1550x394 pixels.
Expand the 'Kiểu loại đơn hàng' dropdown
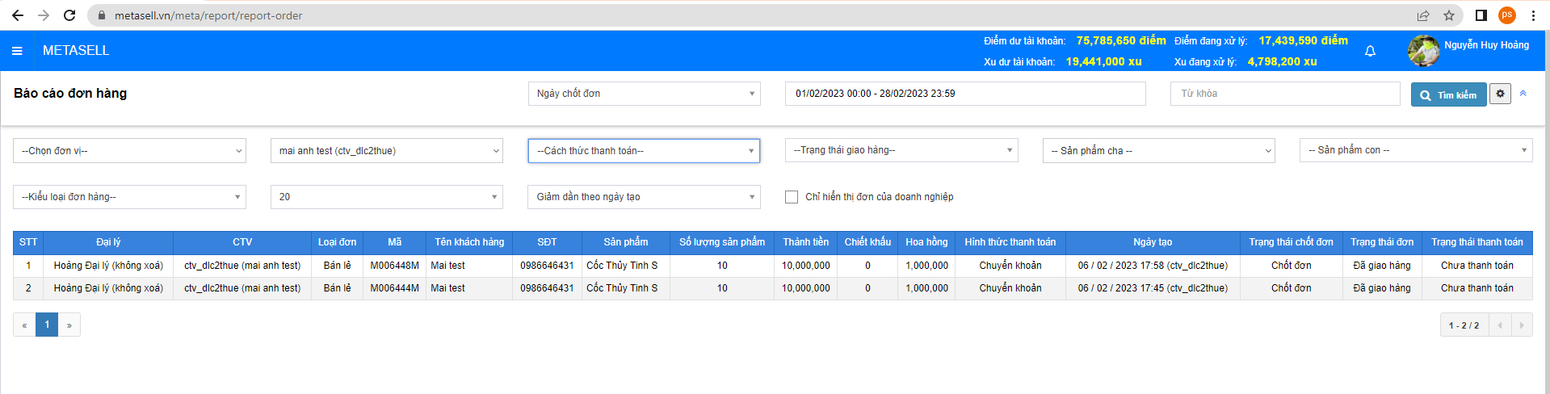[129, 197]
